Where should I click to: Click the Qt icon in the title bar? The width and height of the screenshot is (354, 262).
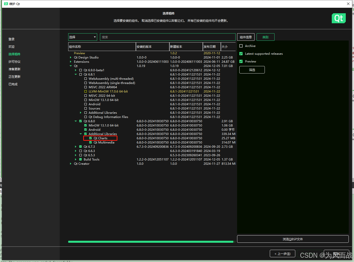point(5,3)
